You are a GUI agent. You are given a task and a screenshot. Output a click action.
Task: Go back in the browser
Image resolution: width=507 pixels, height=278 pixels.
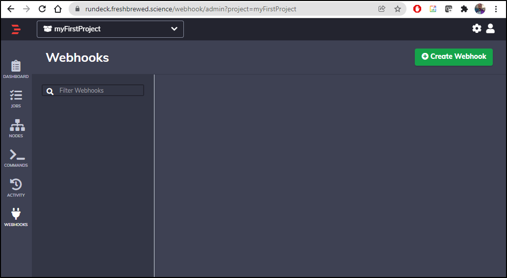pos(11,9)
